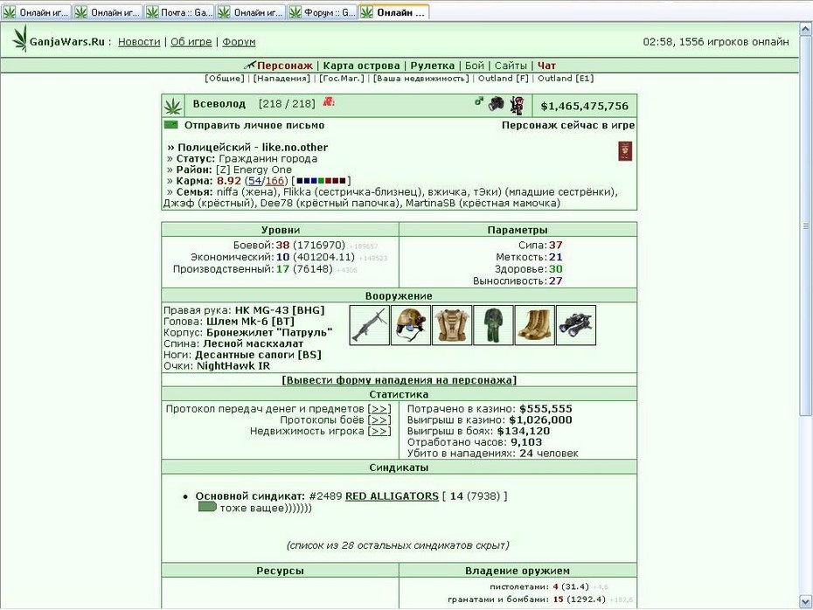Viewport: 813px width, 610px height.
Task: Click the green tag icon before тоже ваще
Action: tap(207, 507)
